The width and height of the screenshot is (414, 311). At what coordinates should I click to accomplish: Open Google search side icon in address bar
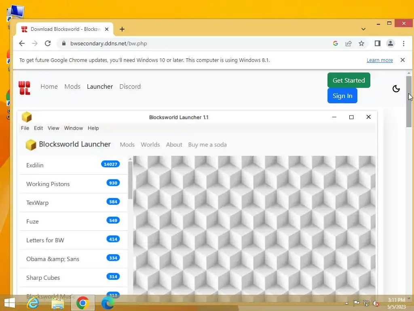tap(335, 43)
